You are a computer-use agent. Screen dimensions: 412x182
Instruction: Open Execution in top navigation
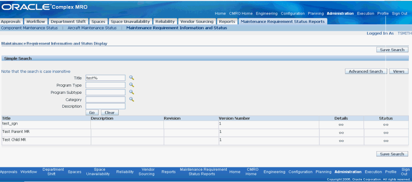pyautogui.click(x=366, y=14)
